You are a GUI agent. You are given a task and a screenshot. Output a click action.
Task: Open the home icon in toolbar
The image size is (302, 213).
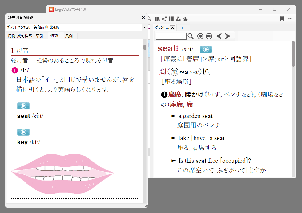click(x=185, y=19)
